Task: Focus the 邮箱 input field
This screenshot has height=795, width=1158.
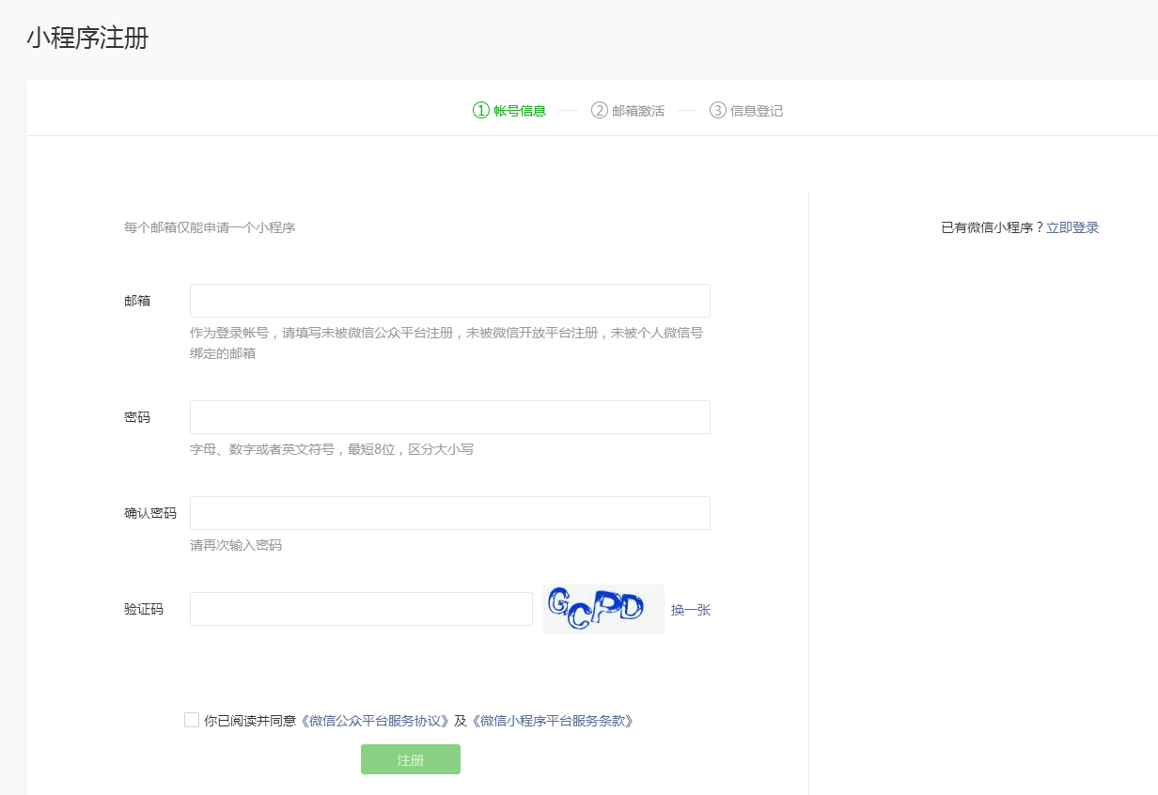Action: [x=450, y=301]
